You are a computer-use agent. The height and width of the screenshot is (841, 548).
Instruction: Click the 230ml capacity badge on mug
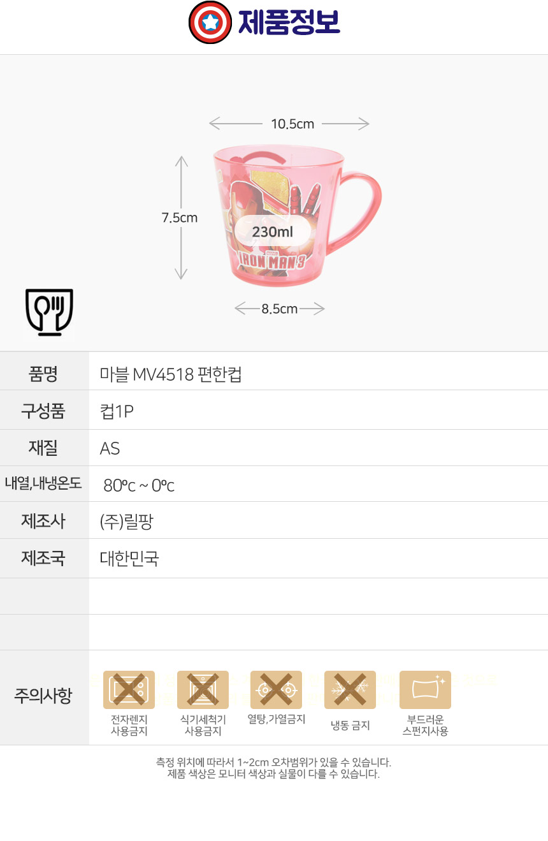273,232
